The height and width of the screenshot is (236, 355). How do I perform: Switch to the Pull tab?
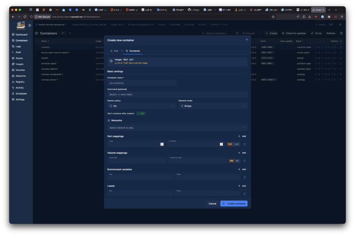114,51
